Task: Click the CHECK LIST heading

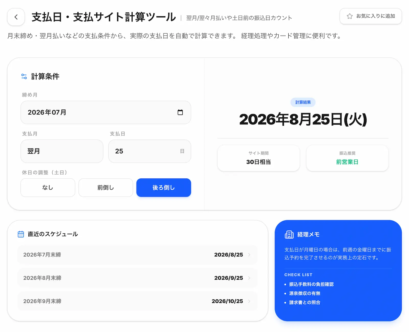Action: tap(298, 275)
